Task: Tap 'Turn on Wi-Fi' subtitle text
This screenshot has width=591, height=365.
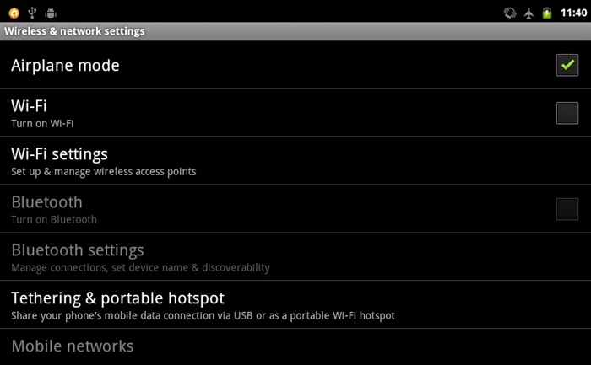Action: coord(42,123)
